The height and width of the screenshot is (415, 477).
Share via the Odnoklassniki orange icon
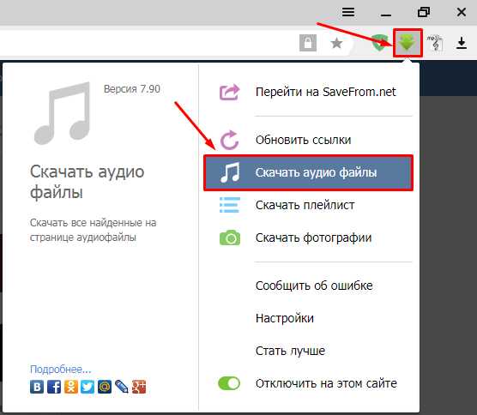pyautogui.click(x=71, y=387)
